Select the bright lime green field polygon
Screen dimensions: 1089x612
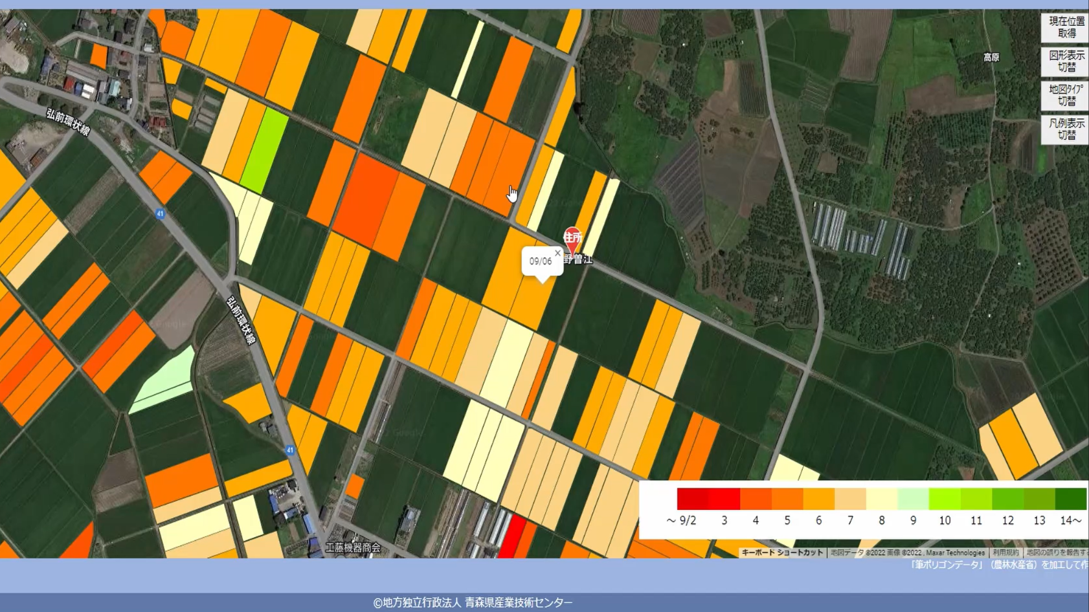pyautogui.click(x=264, y=150)
